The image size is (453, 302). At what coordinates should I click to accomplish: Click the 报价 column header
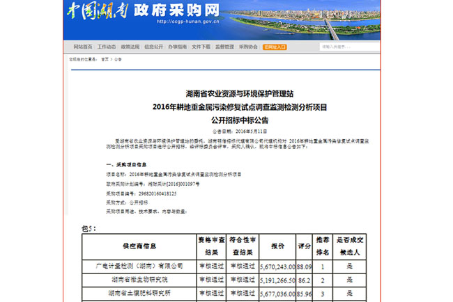[277, 246]
